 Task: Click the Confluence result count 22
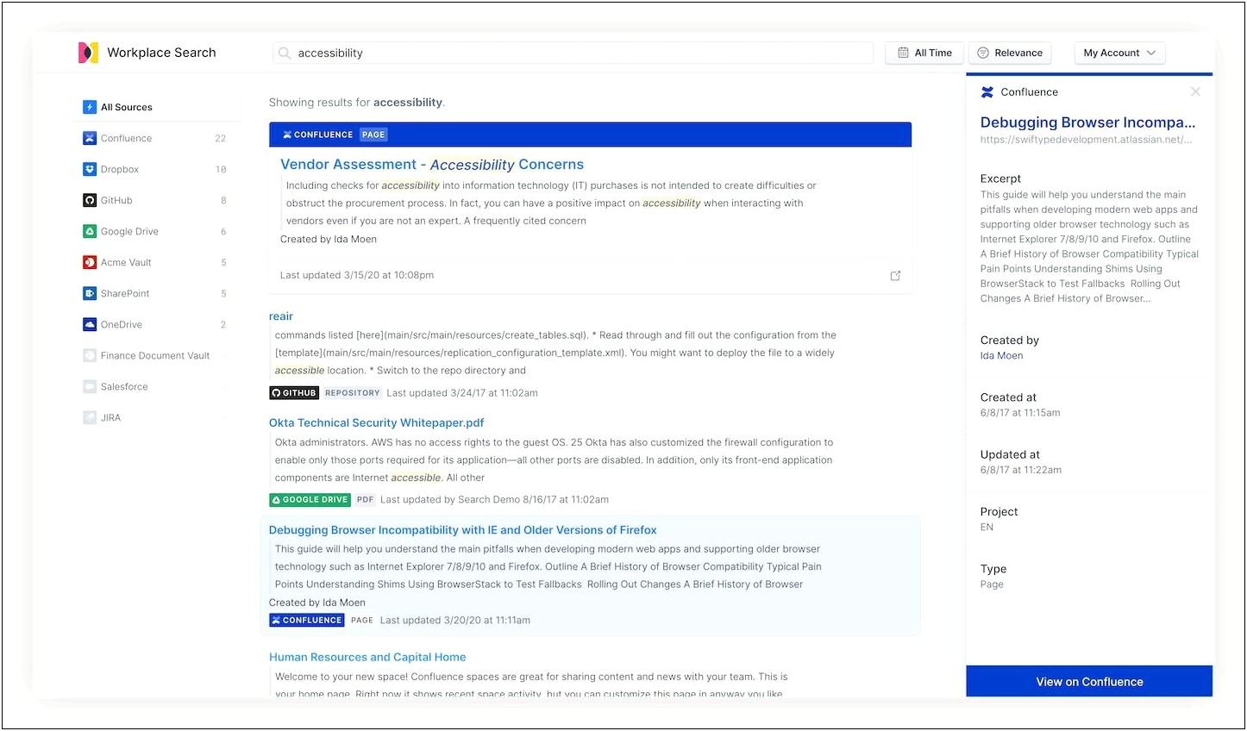[220, 138]
